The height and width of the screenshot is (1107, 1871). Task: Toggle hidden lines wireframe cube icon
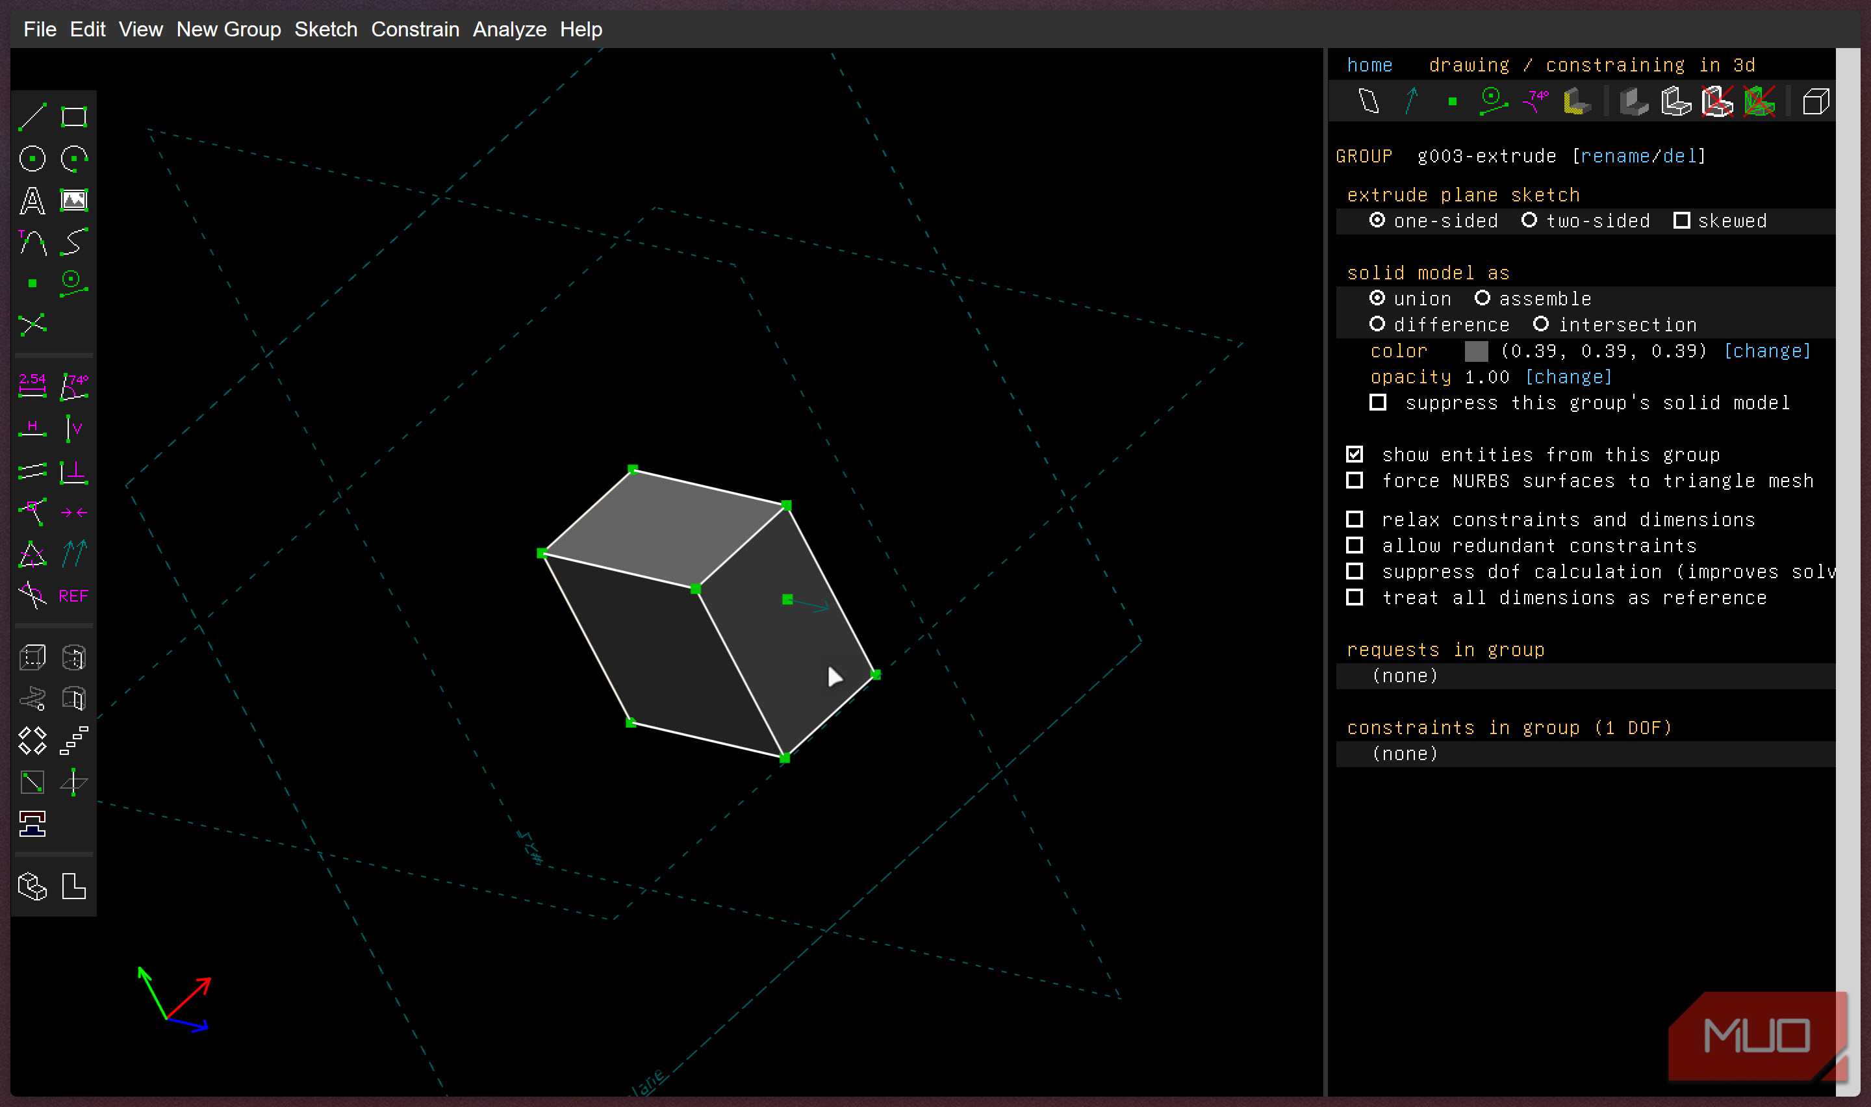pyautogui.click(x=1815, y=101)
